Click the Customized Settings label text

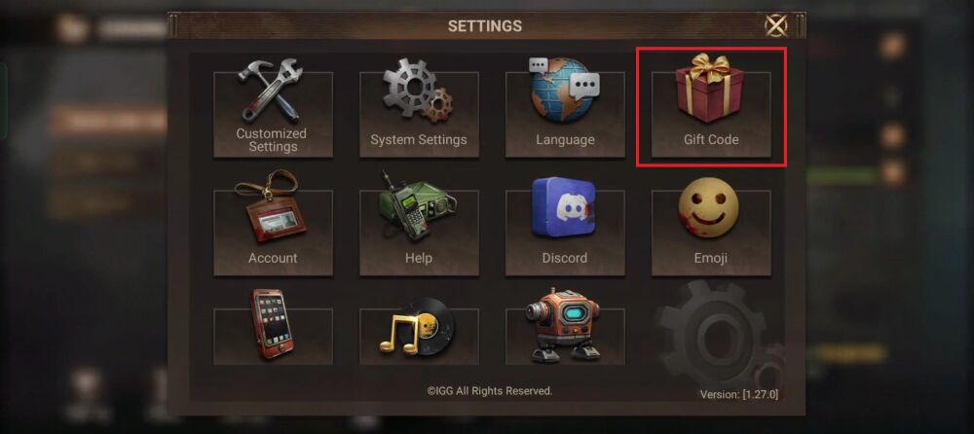tap(272, 140)
